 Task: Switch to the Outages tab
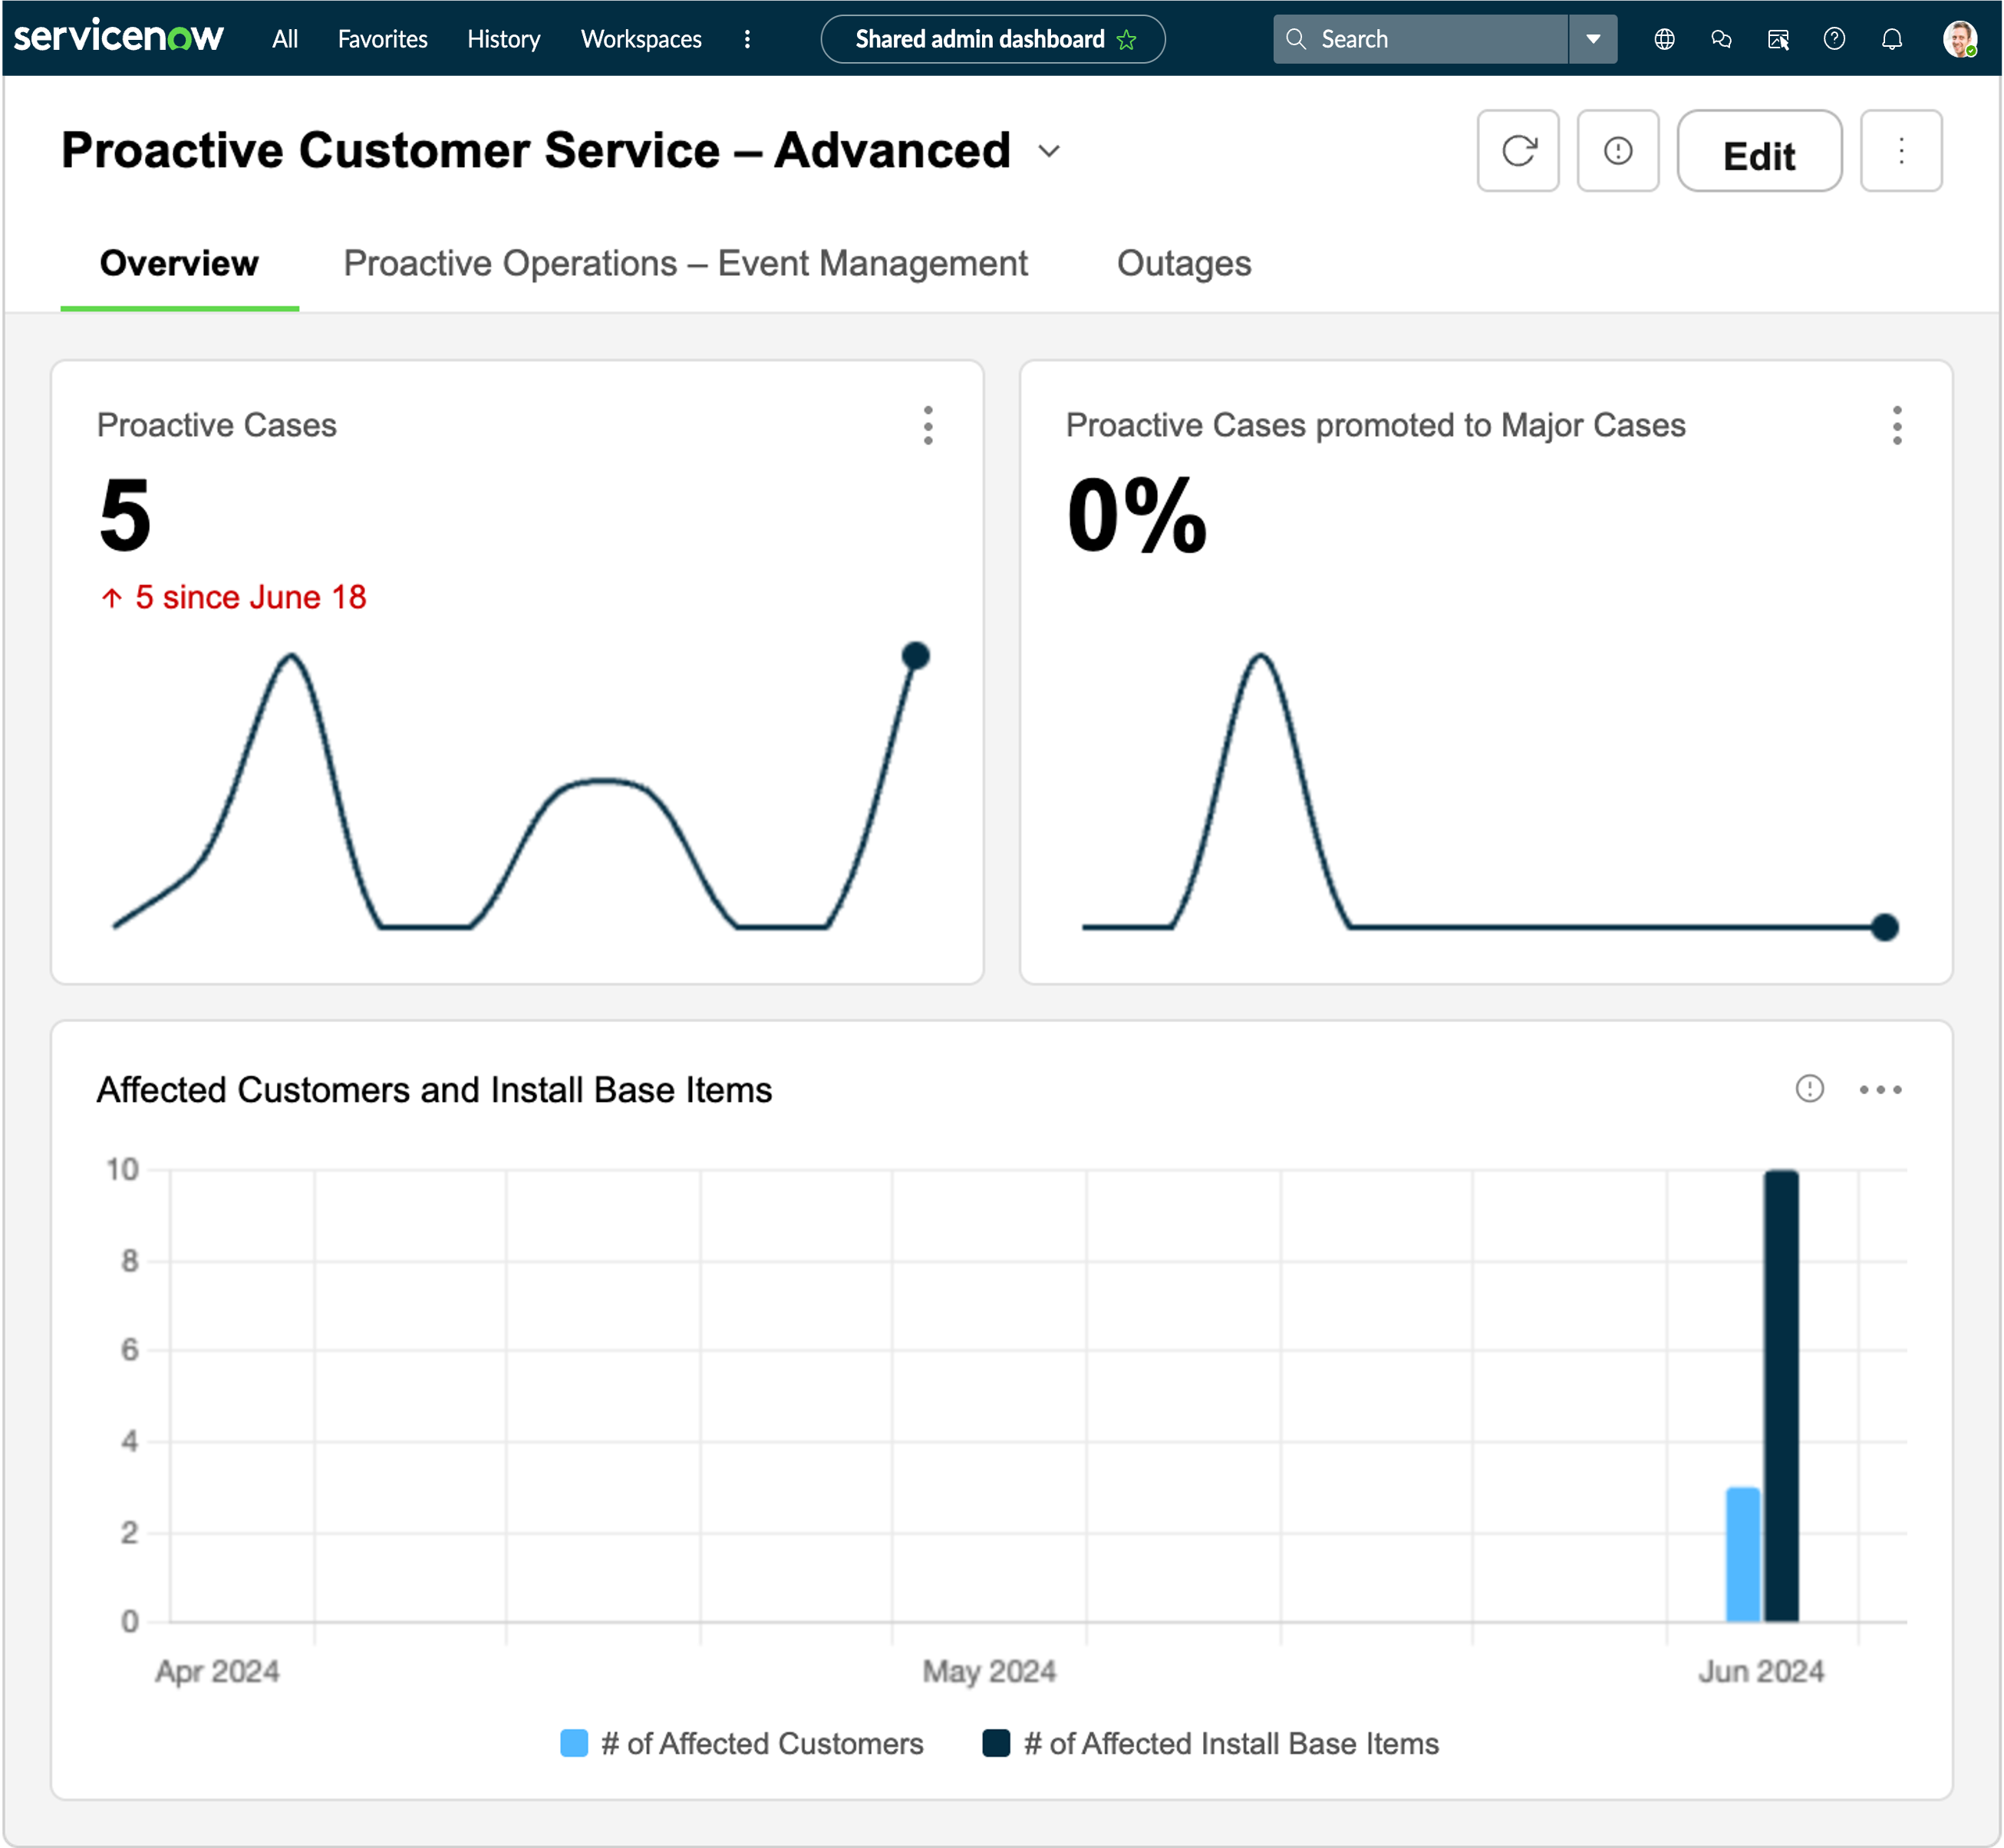(x=1184, y=264)
